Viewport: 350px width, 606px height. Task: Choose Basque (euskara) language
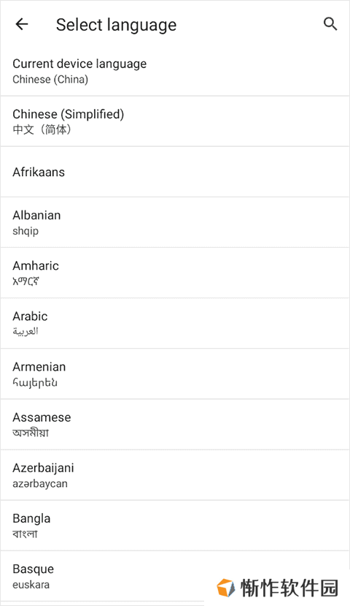(175, 577)
